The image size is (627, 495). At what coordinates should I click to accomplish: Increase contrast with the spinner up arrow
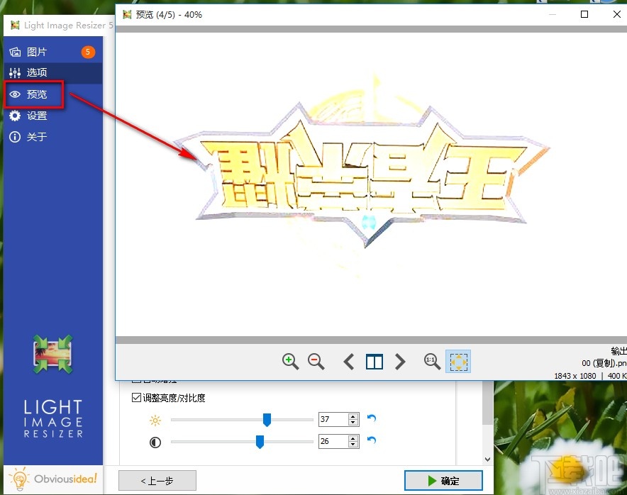pyautogui.click(x=353, y=438)
